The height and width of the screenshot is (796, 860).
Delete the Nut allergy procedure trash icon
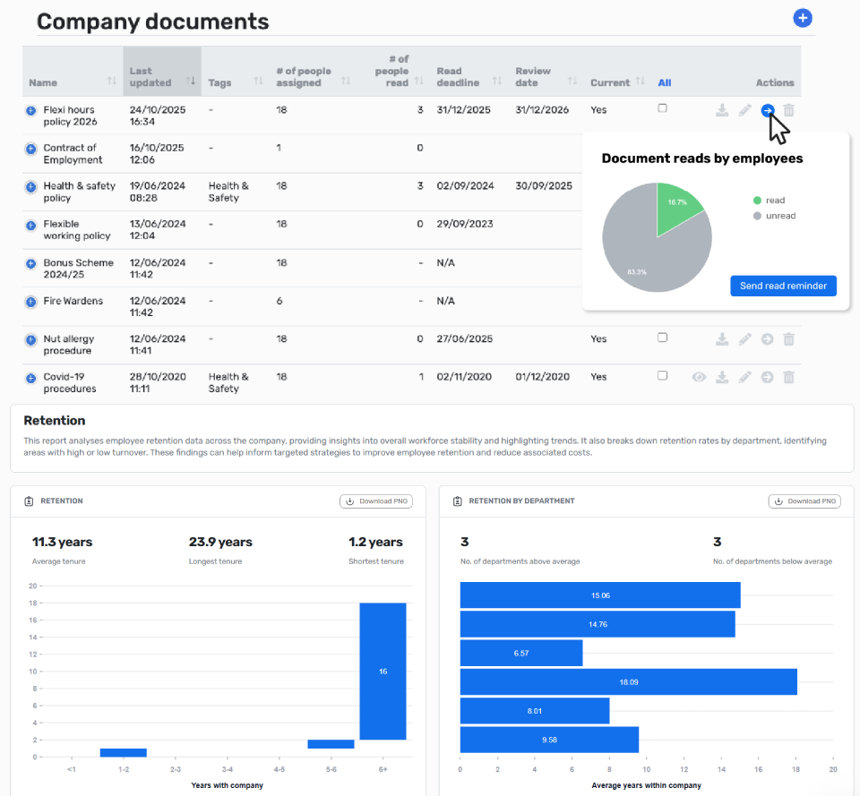click(788, 339)
